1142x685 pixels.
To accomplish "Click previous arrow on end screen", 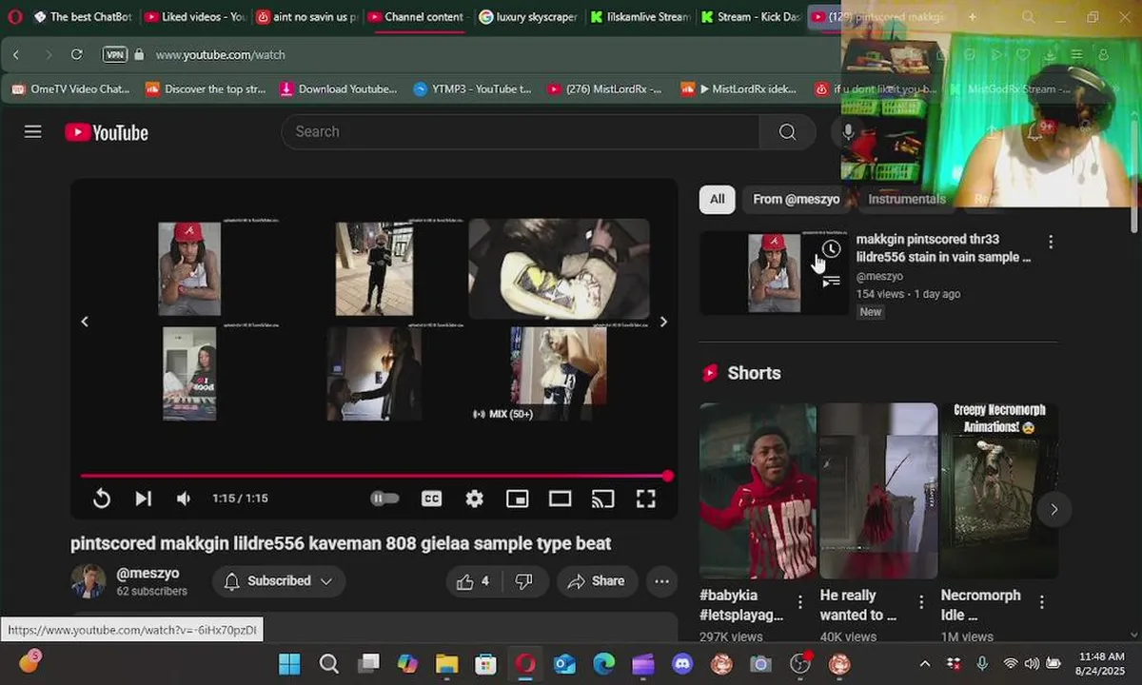I will coord(85,322).
